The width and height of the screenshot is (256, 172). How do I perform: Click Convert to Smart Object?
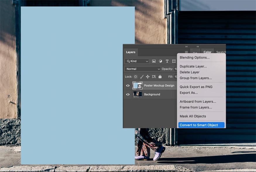pyautogui.click(x=201, y=125)
